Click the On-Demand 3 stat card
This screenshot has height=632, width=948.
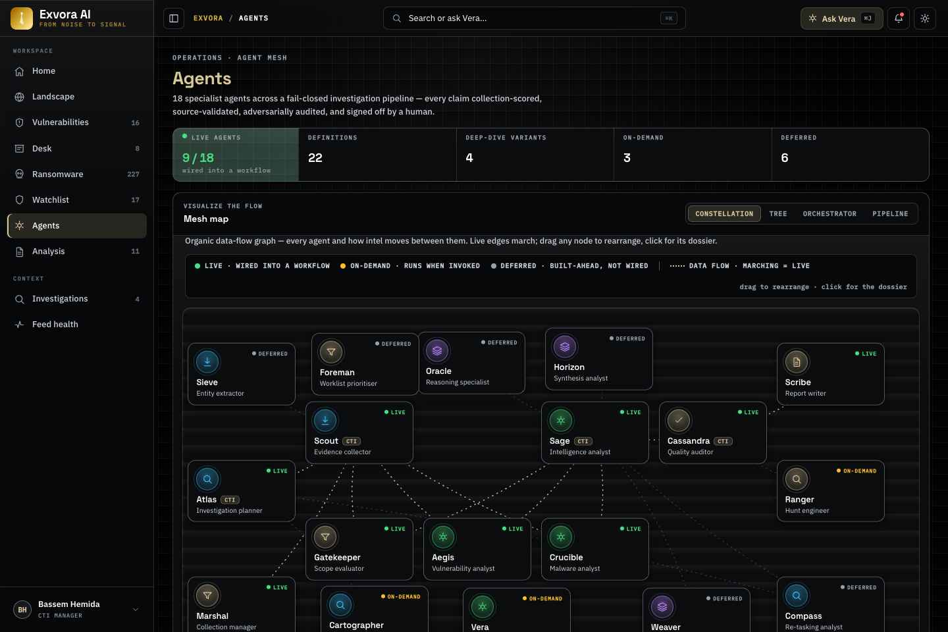(693, 155)
